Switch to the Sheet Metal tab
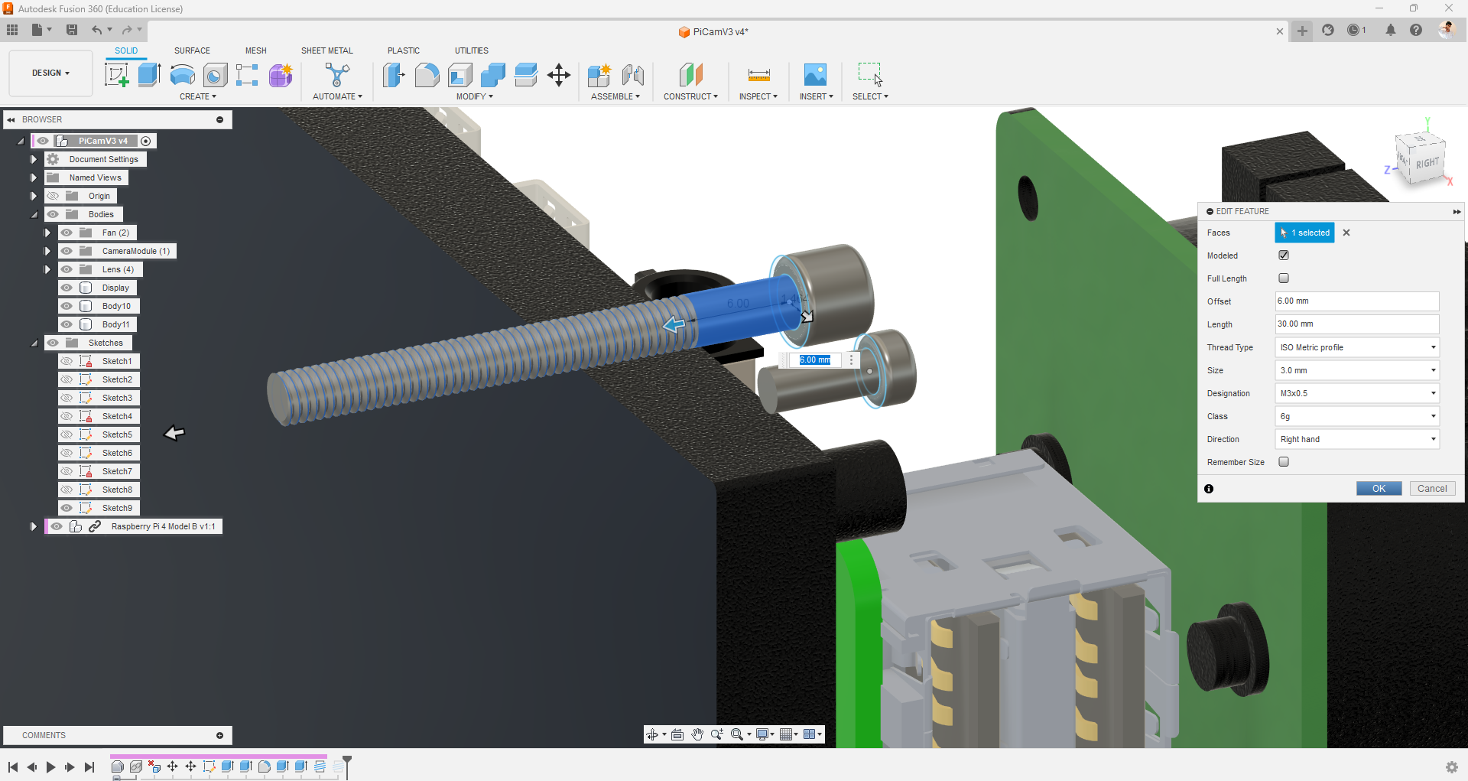Viewport: 1468px width, 781px height. tap(327, 50)
